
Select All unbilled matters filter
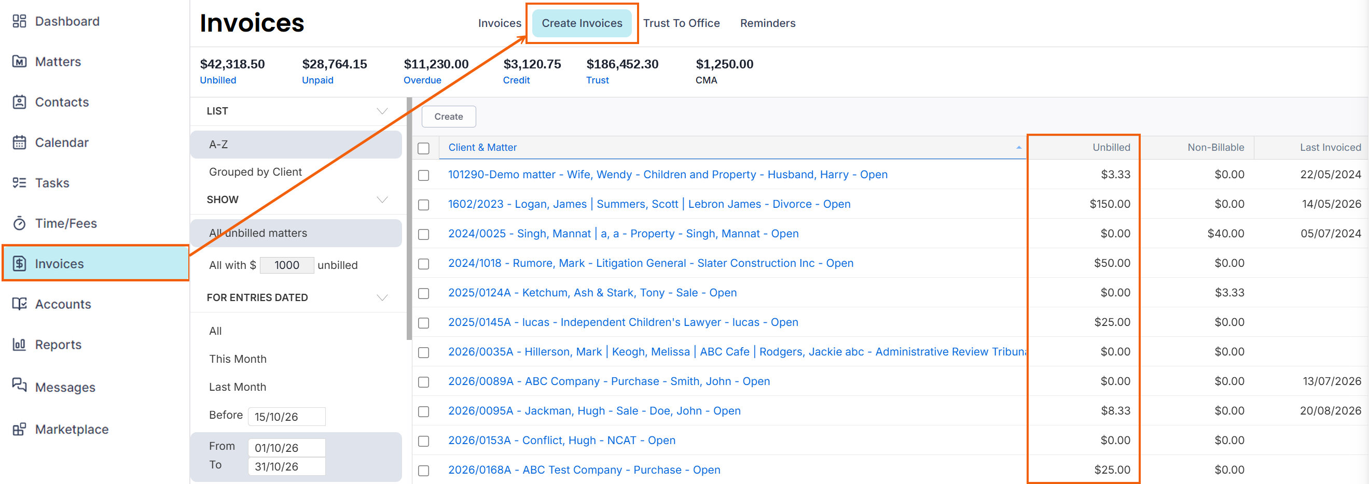[x=296, y=233]
